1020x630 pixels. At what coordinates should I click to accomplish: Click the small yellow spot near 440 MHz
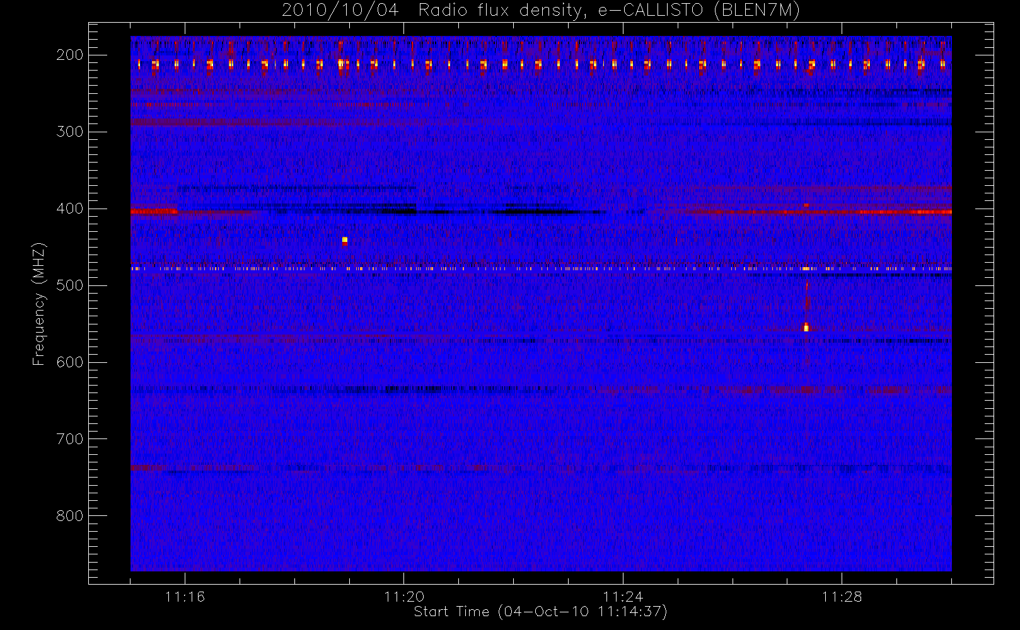point(345,240)
